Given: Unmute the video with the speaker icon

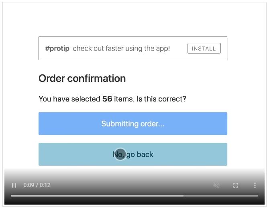Looking at the screenshot, I should click(216, 185).
